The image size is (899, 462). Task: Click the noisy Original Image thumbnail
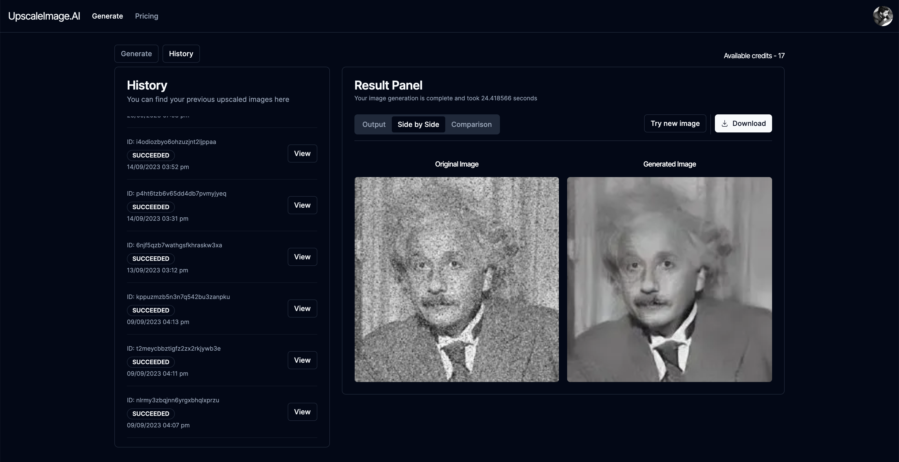[457, 279]
